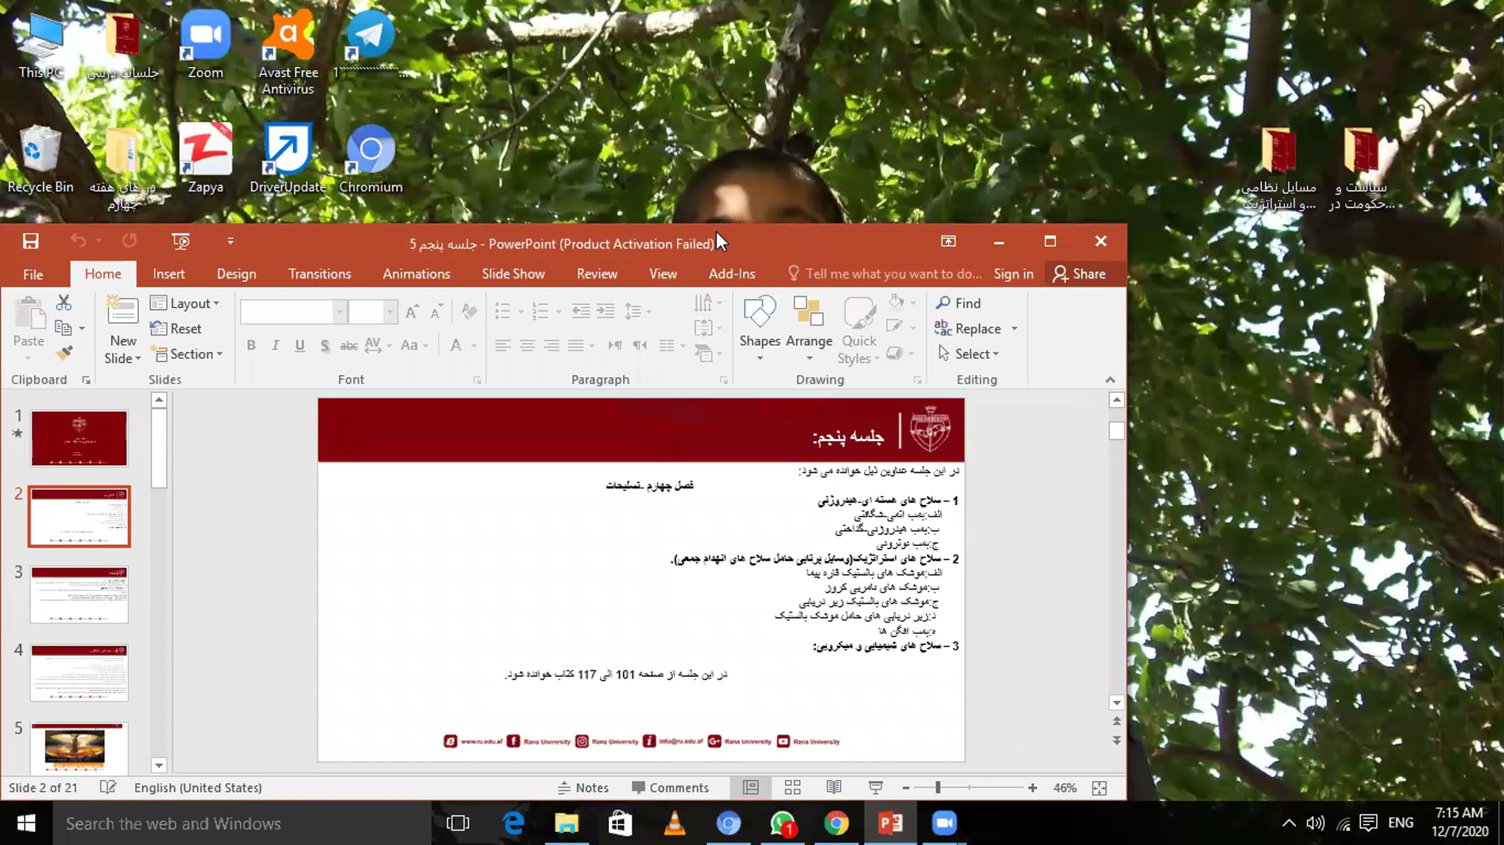Open Reading View from status bar
The width and height of the screenshot is (1504, 845).
[833, 787]
